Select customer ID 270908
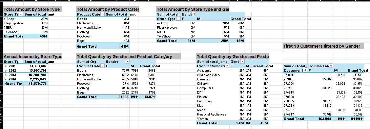The width and height of the screenshot is (370, 129). (295, 97)
